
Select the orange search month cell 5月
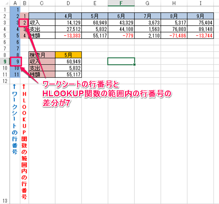click(x=68, y=55)
